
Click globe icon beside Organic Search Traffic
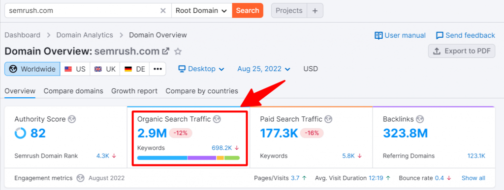217,119
